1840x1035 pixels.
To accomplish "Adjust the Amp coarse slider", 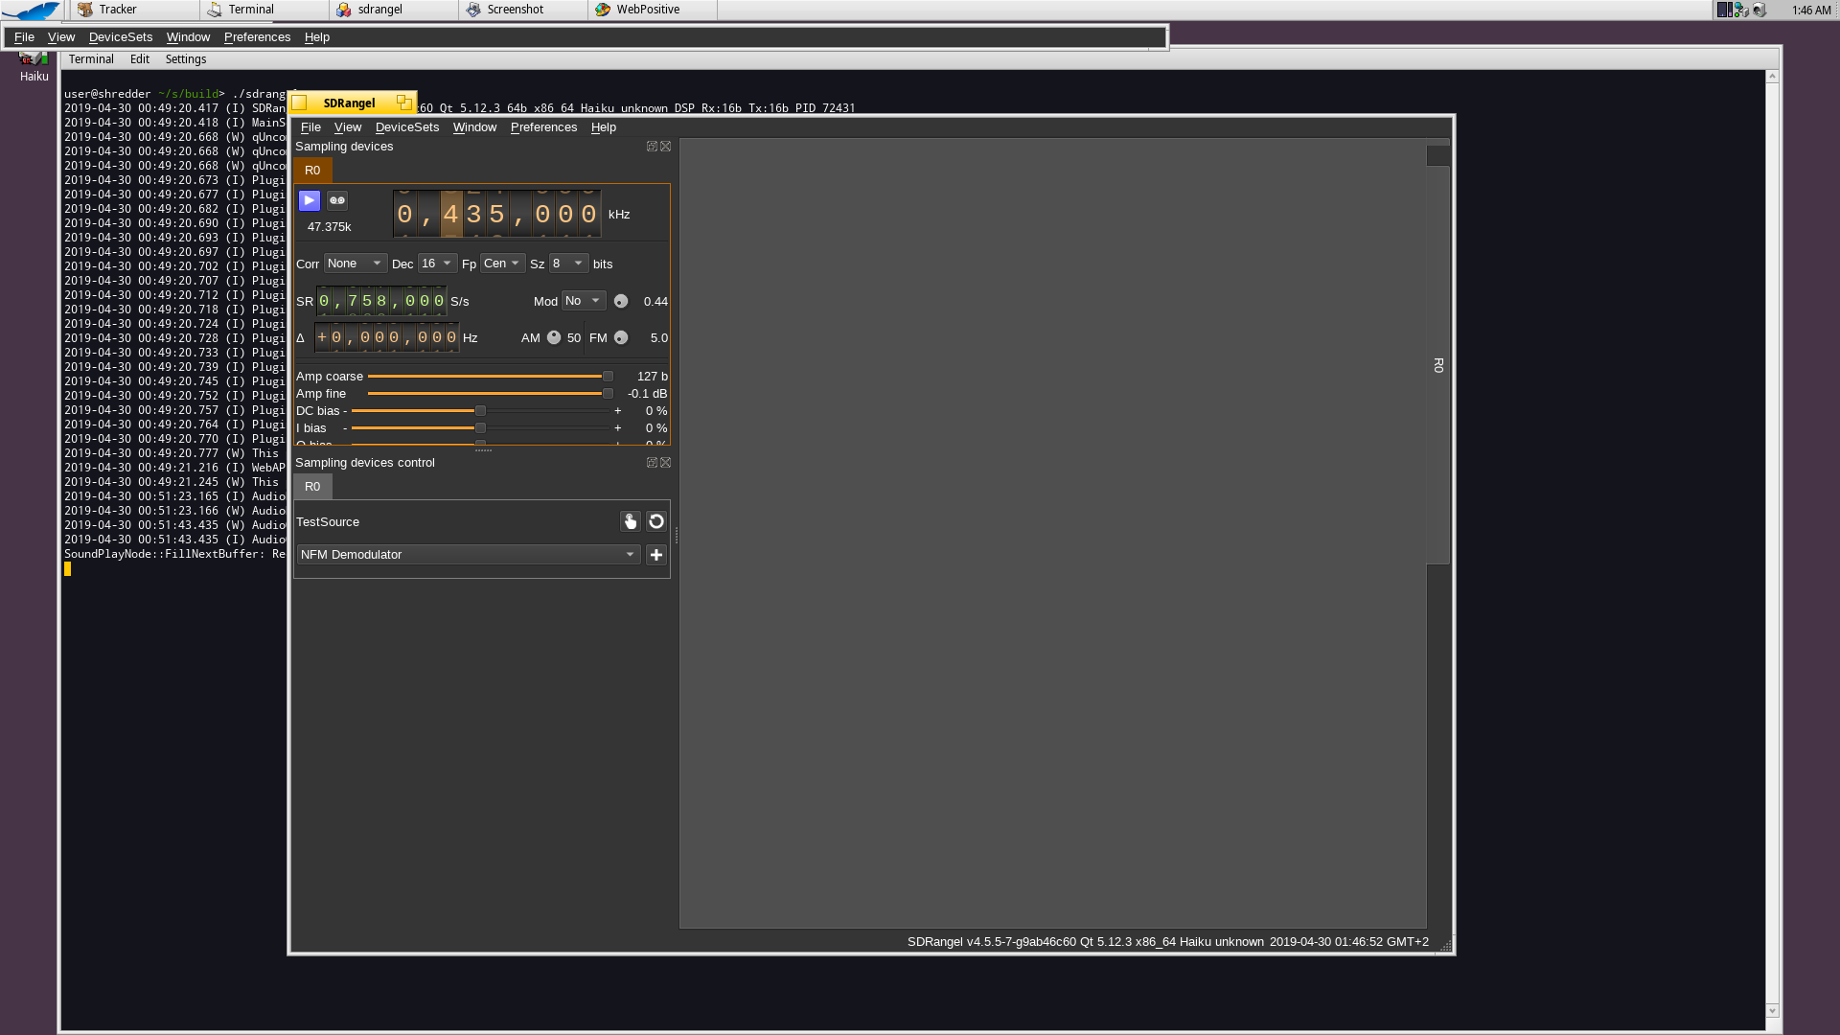I will tap(491, 377).
